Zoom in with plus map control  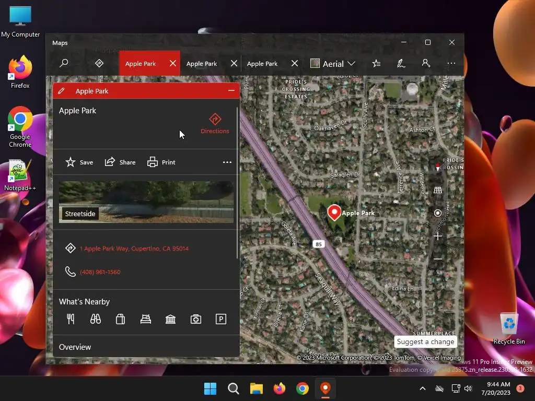pos(437,236)
